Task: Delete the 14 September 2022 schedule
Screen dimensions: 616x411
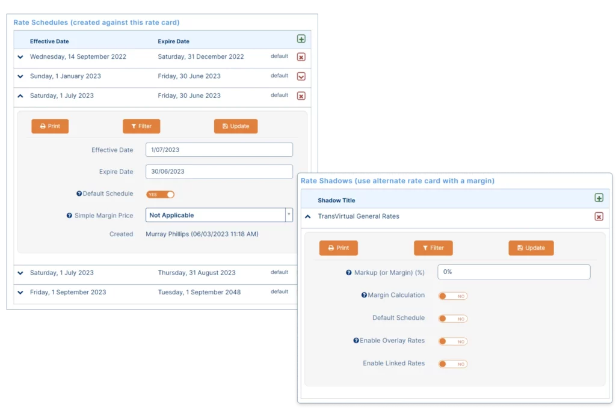Action: point(301,56)
